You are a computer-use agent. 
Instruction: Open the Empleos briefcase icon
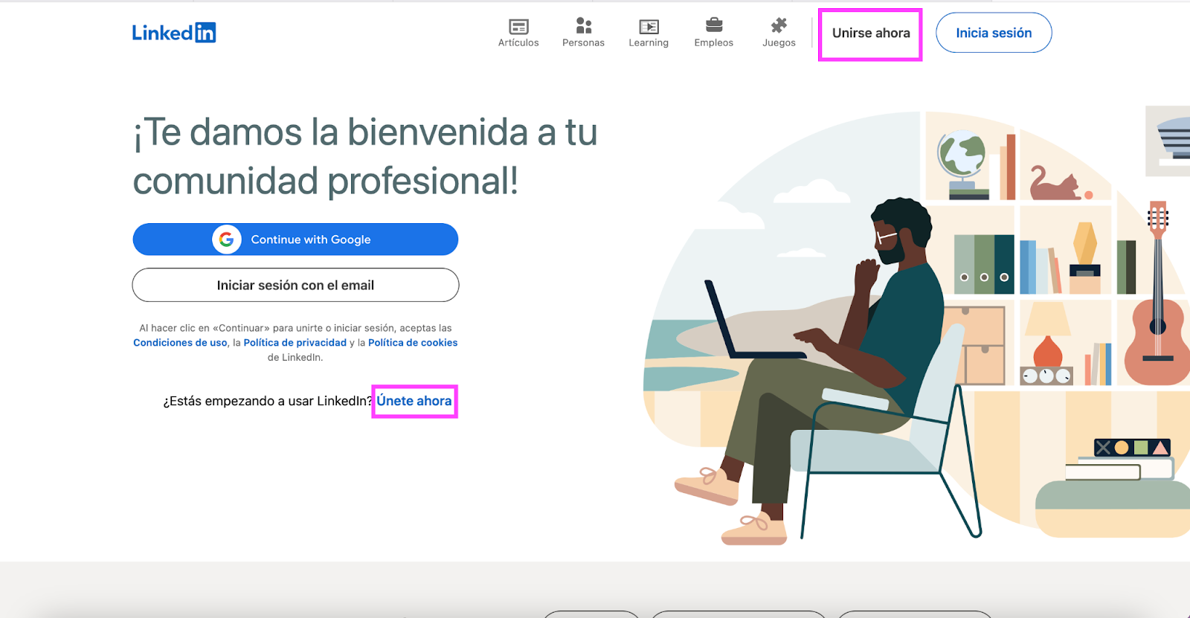coord(714,25)
